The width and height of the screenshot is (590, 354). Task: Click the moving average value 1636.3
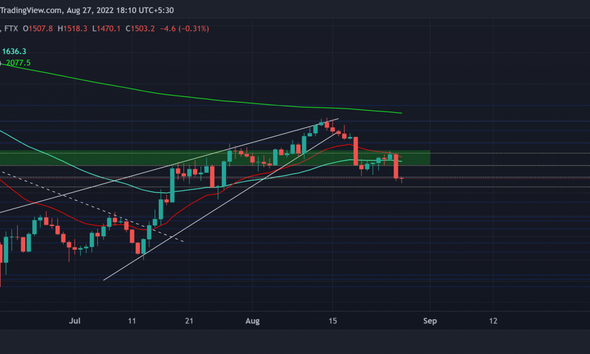click(14, 51)
